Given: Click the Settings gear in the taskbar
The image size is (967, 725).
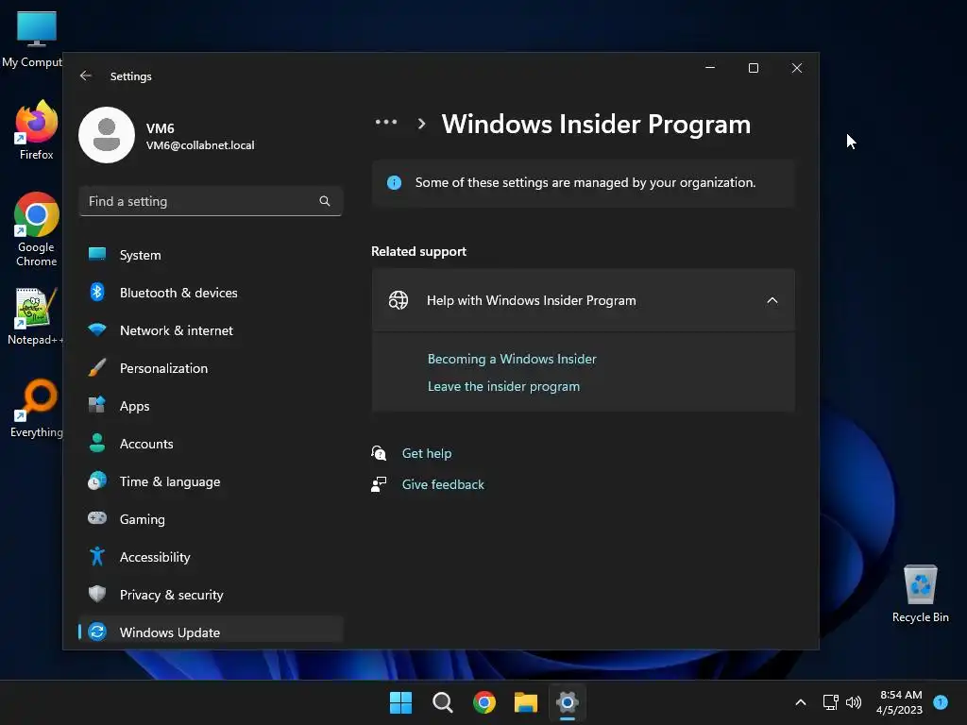Looking at the screenshot, I should pyautogui.click(x=568, y=702).
